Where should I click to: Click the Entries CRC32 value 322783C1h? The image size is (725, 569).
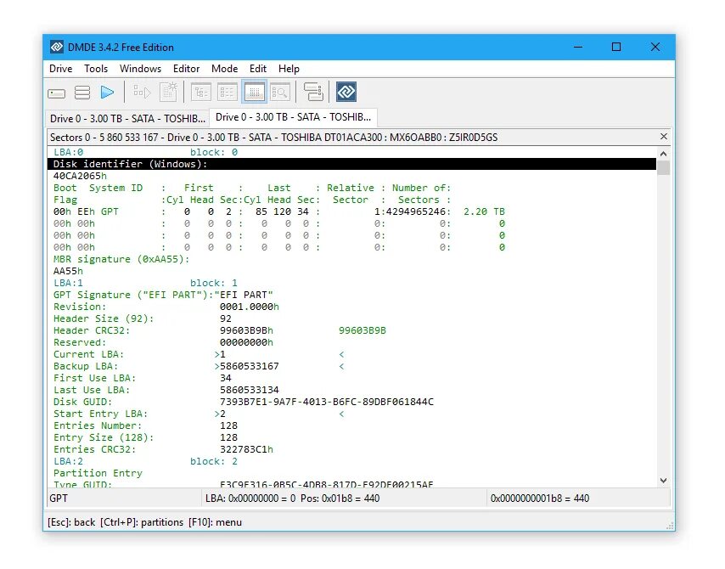click(x=246, y=449)
